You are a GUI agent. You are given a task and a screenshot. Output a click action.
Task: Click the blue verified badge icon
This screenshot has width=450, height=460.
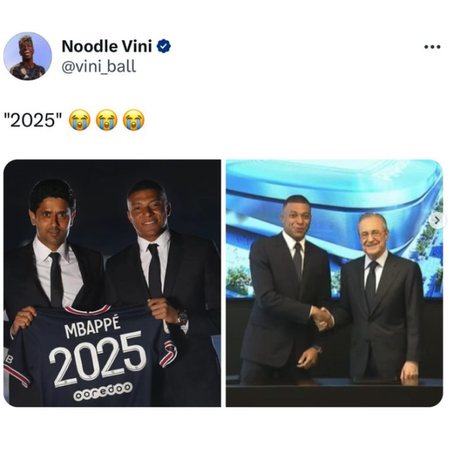point(163,46)
